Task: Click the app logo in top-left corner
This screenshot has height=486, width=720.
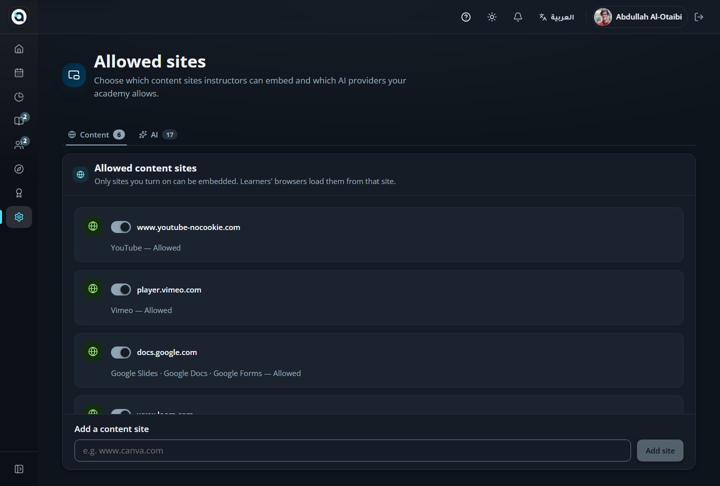Action: tap(18, 16)
